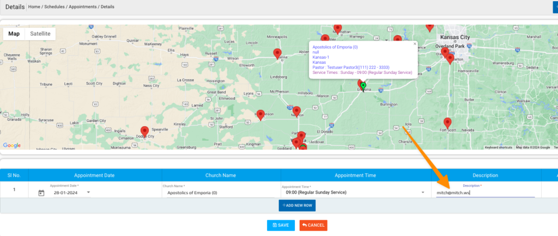
Task: Expand the Appointment Date dropdown arrow
Action: [x=88, y=192]
